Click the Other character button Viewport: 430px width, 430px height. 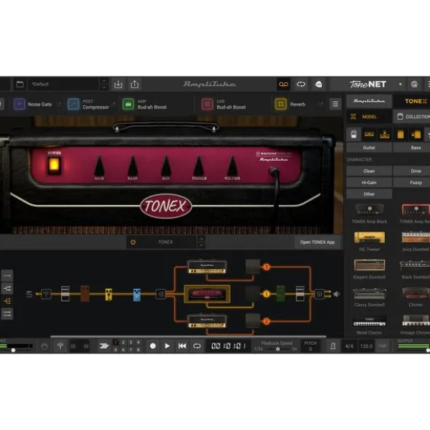[369, 194]
